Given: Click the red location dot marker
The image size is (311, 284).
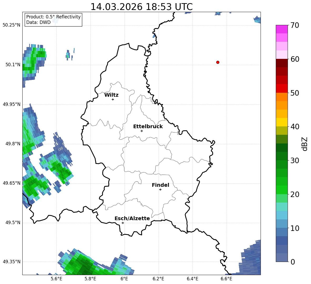Looking at the screenshot, I should tap(218, 62).
